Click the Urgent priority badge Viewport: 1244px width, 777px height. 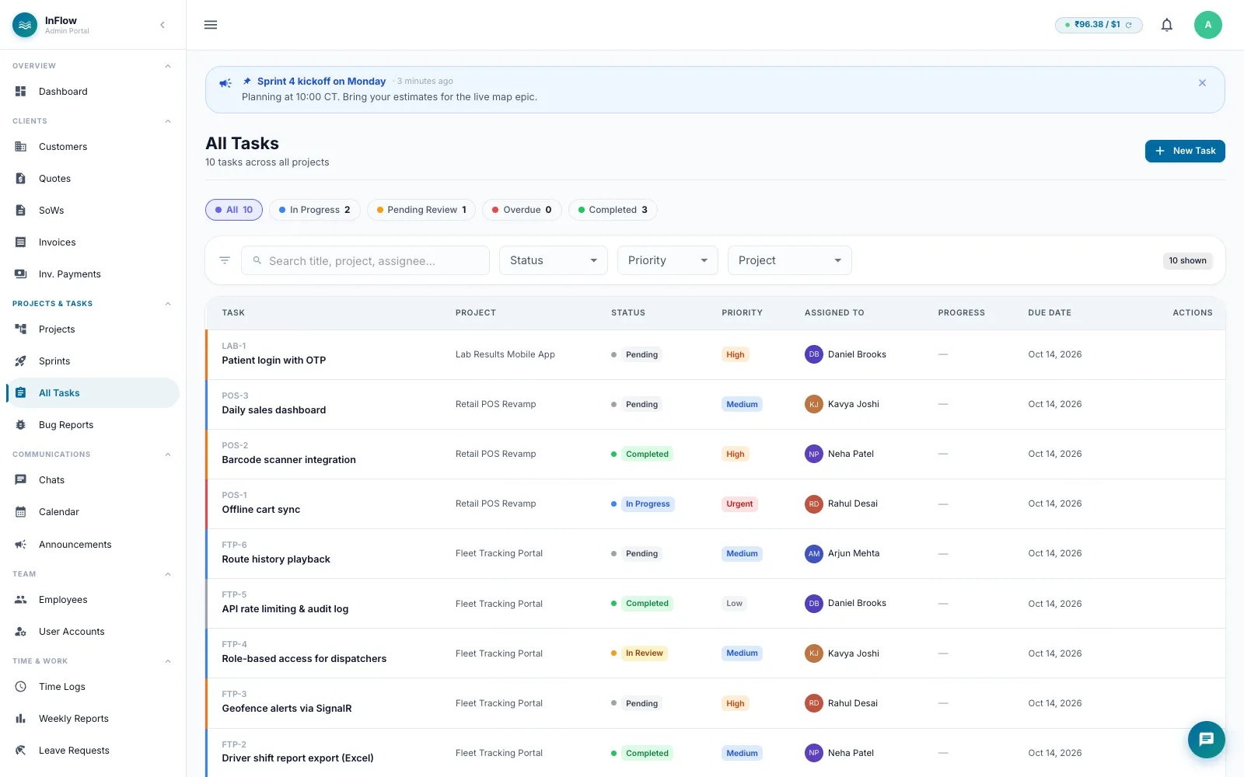pyautogui.click(x=739, y=504)
